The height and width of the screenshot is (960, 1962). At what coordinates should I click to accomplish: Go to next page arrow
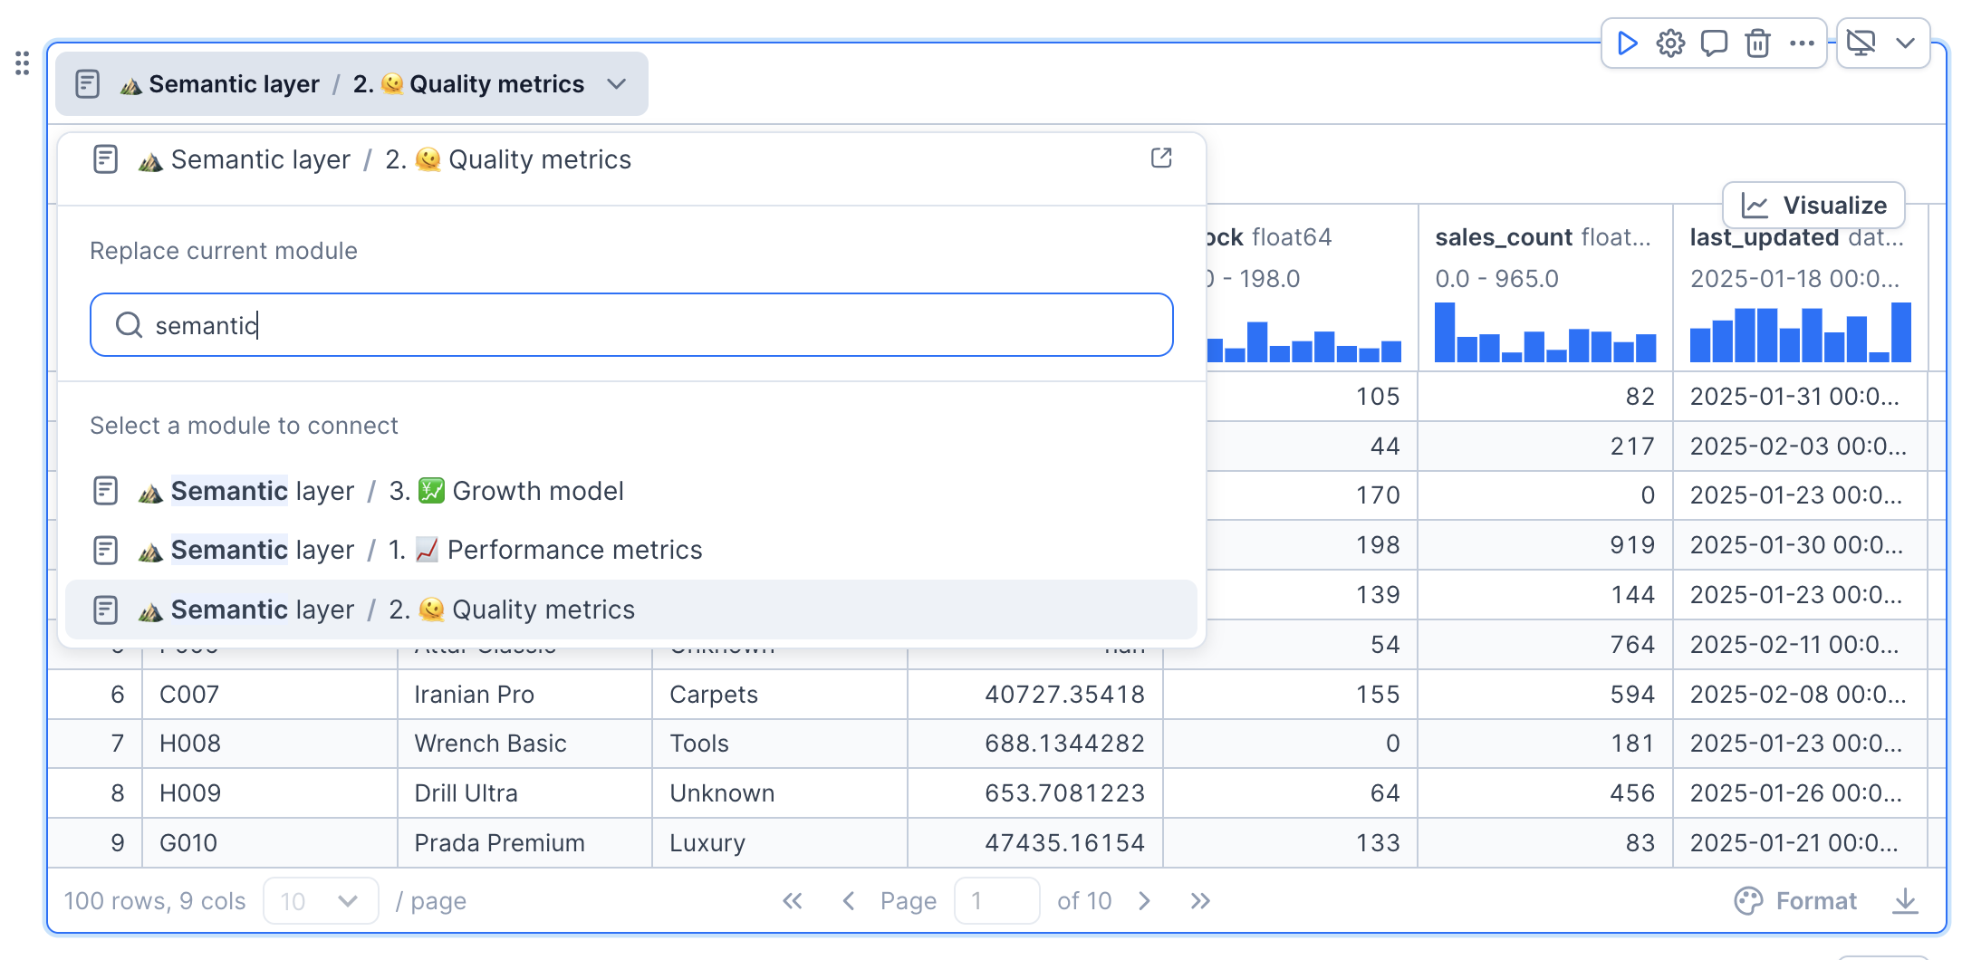(1145, 901)
